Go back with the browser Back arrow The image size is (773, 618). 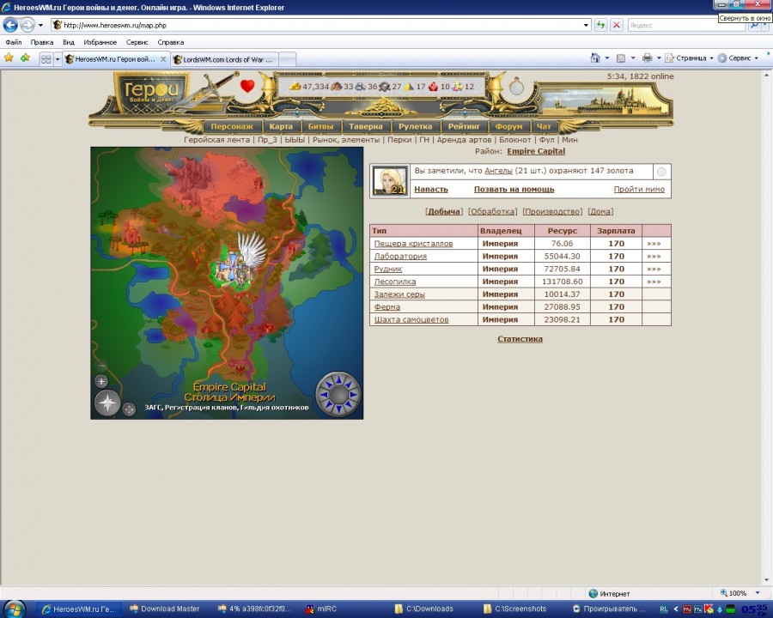click(10, 25)
